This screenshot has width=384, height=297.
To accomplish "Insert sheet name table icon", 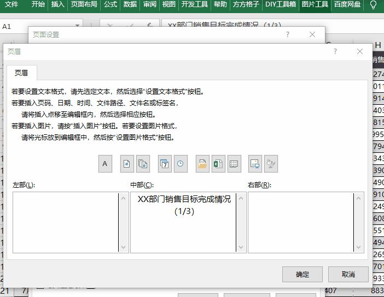I will tap(234, 164).
